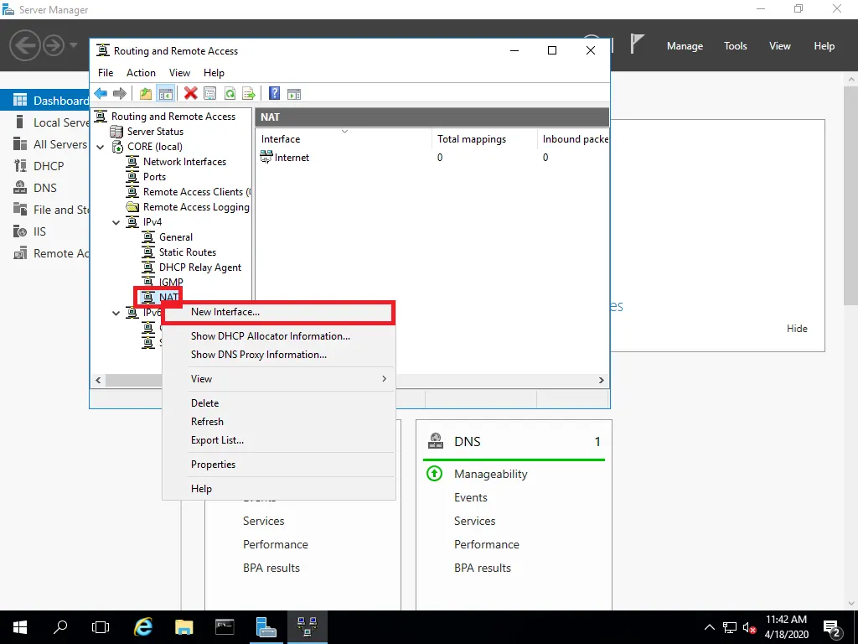Open Properties from the context menu
The image size is (858, 644).
(278, 465)
